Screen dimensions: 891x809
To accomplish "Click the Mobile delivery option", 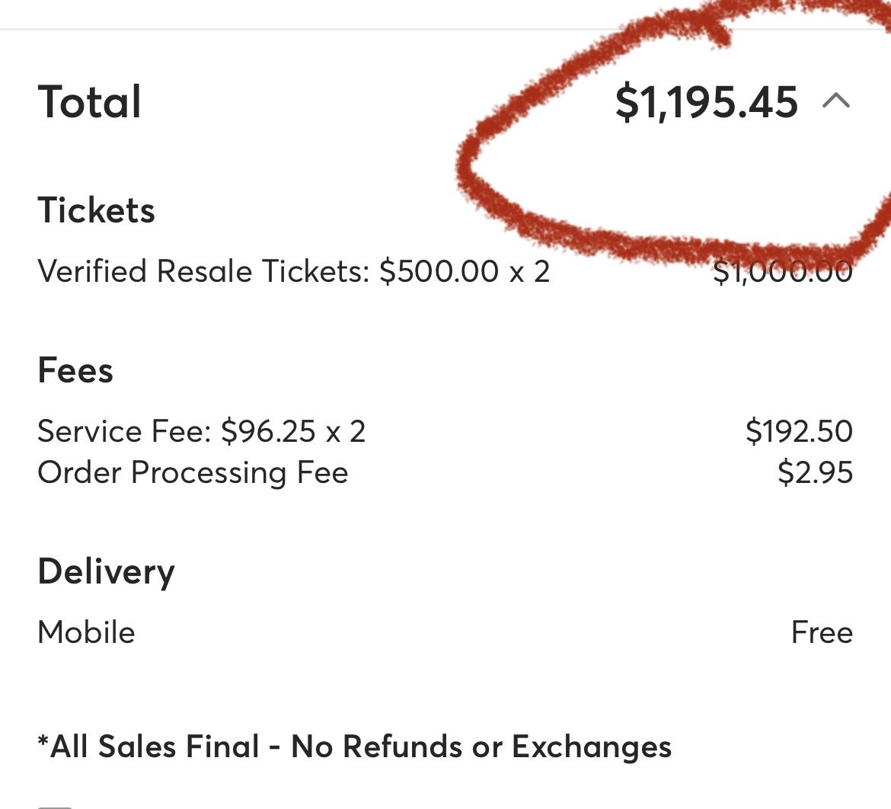I will coord(86,632).
